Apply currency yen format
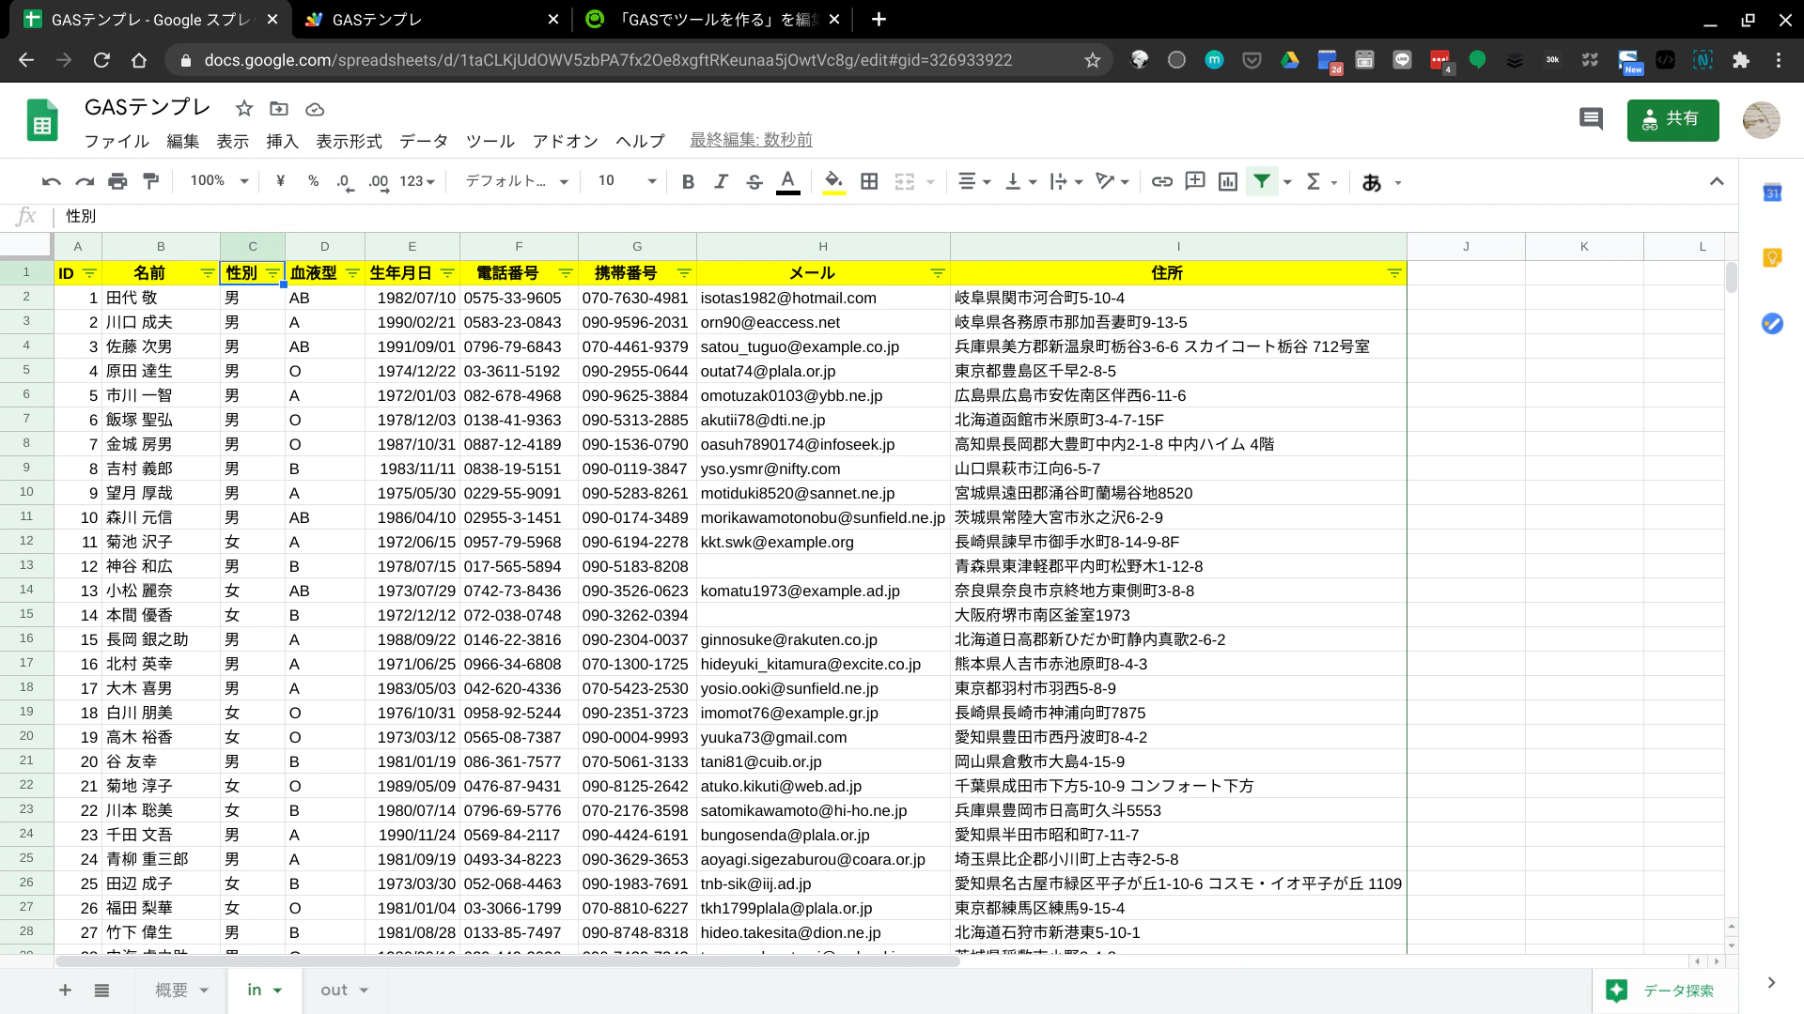 280,181
